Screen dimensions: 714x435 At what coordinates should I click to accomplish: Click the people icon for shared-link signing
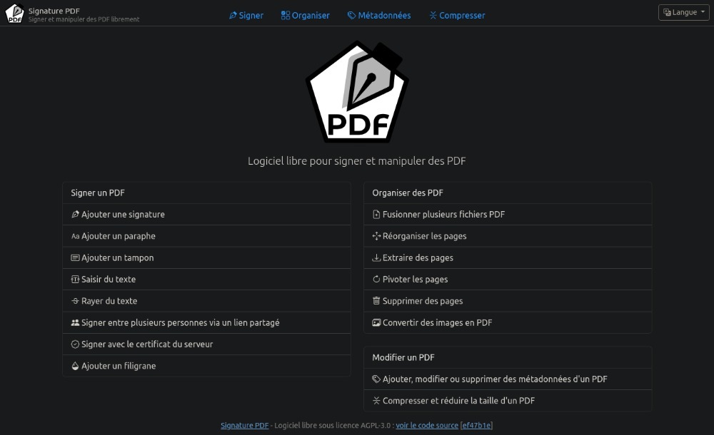[75, 323]
